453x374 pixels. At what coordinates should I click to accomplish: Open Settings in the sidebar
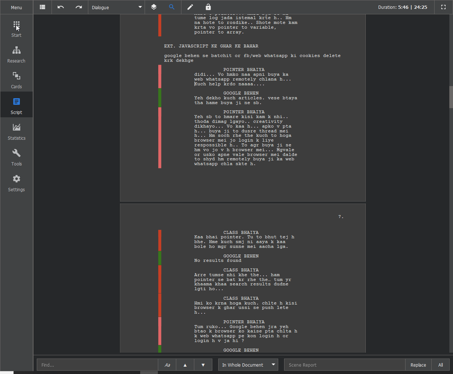pyautogui.click(x=16, y=184)
